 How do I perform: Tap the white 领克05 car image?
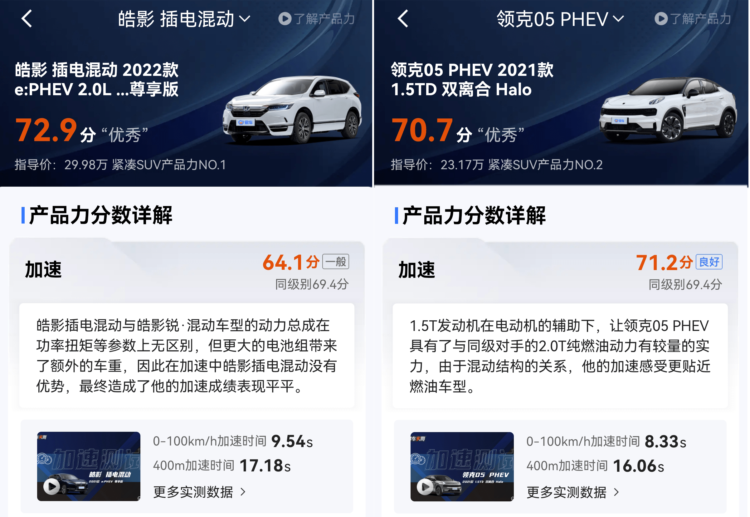(668, 110)
